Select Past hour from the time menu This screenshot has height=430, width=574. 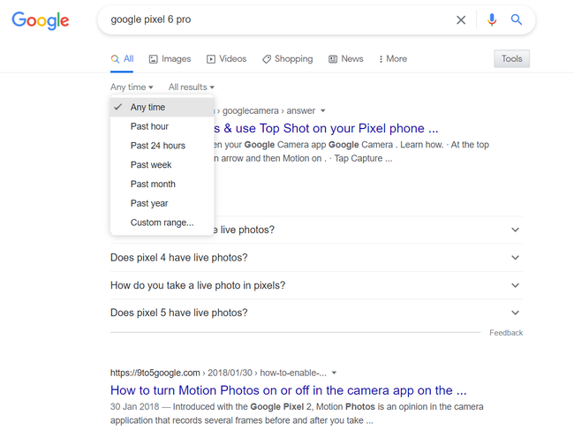(x=162, y=126)
